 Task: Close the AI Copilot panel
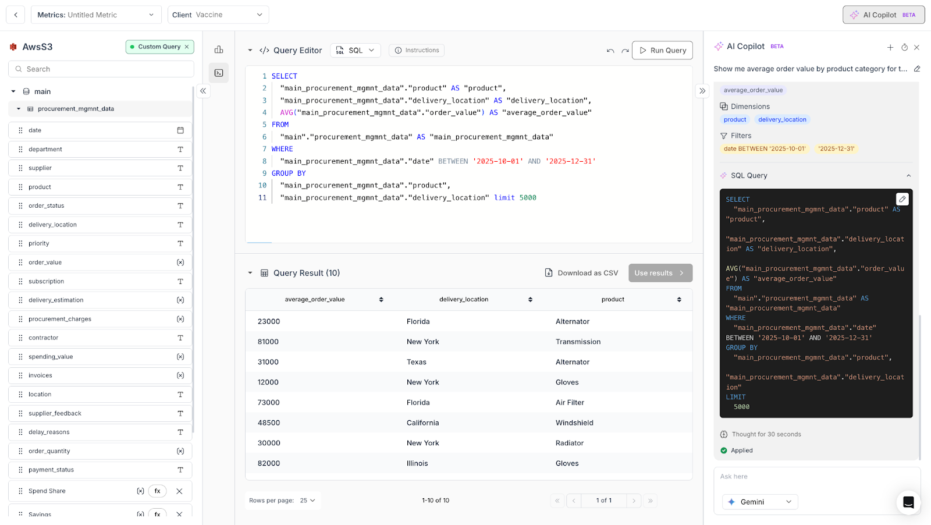click(x=917, y=47)
